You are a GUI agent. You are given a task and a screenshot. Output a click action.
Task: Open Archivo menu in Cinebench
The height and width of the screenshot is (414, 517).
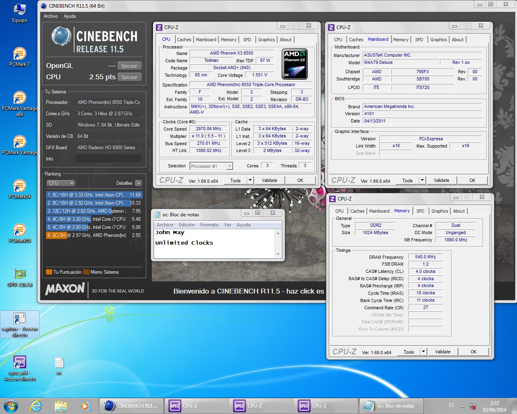pyautogui.click(x=50, y=16)
